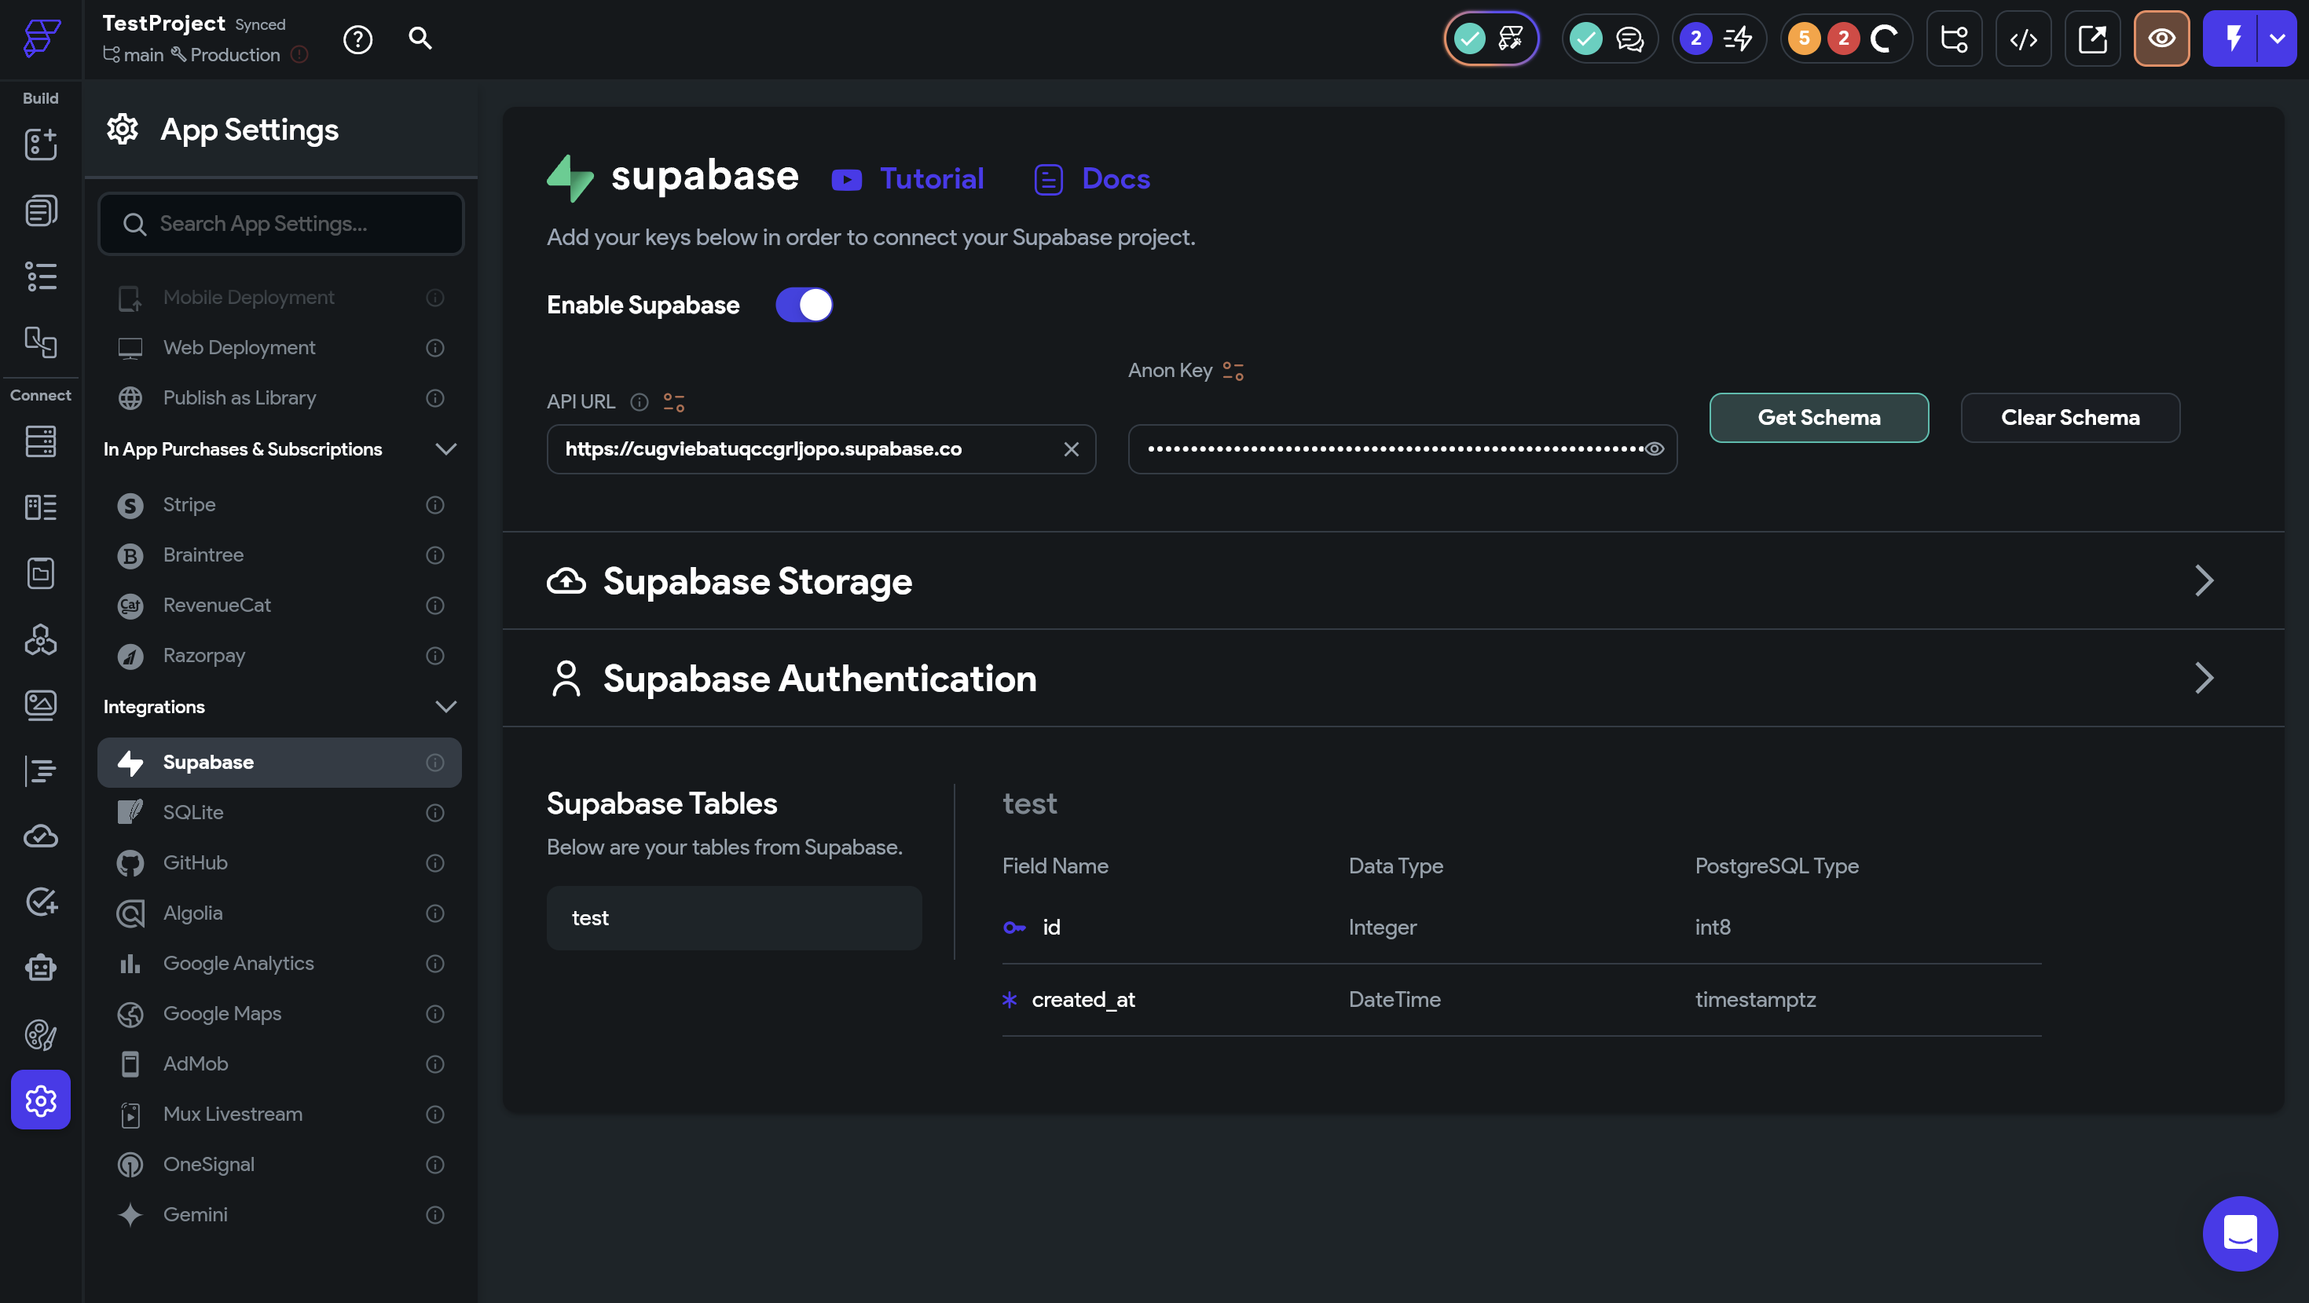Click the search magnifier in top bar

[420, 38]
